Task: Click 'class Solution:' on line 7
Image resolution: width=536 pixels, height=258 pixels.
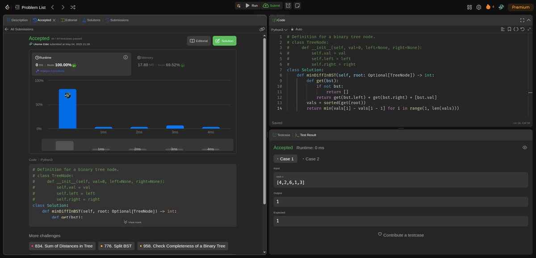Action: (305, 70)
